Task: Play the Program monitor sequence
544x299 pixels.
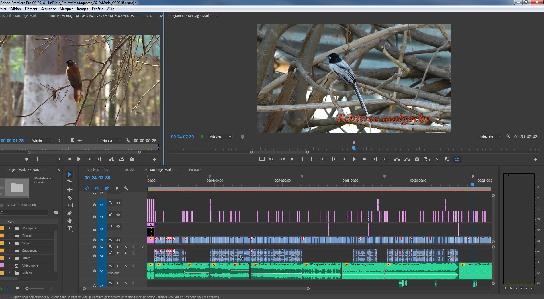Action: coord(354,159)
